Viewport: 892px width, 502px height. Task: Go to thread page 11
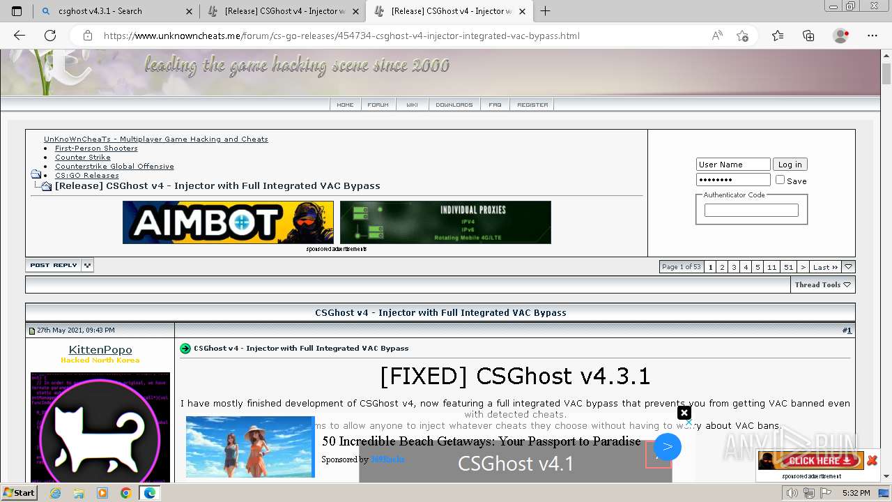[771, 267]
